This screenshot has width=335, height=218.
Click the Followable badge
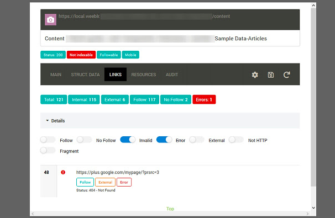pyautogui.click(x=109, y=55)
